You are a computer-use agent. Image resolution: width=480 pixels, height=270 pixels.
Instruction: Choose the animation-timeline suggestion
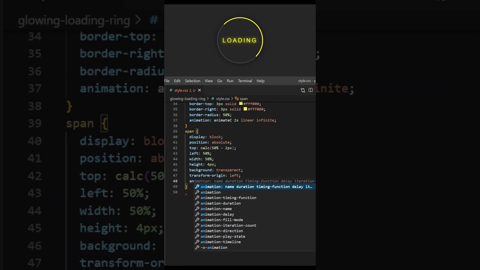pos(255,242)
